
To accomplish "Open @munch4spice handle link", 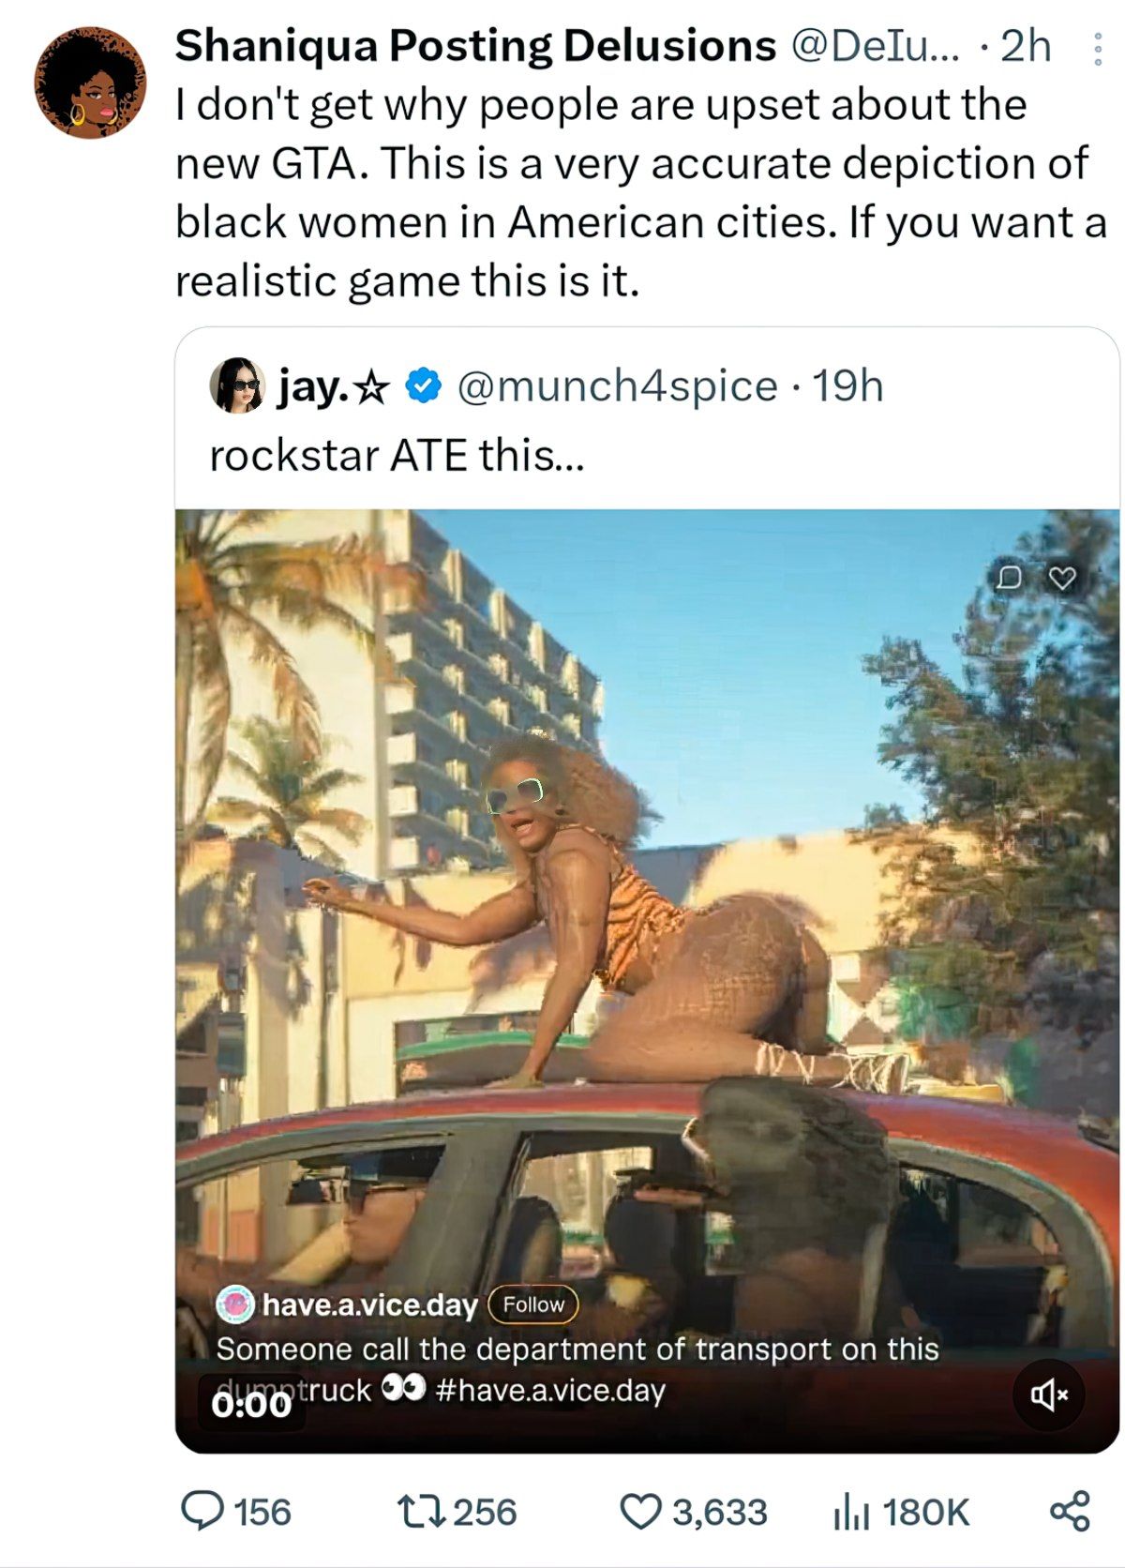I will coord(617,386).
